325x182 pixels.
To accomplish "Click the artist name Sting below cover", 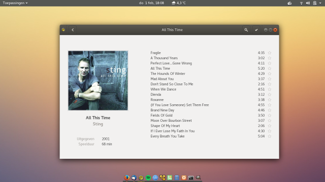I will point(98,124).
